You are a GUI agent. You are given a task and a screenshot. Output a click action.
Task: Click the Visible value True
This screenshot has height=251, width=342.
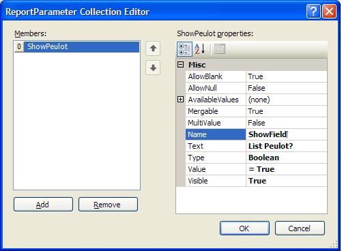[287, 181]
